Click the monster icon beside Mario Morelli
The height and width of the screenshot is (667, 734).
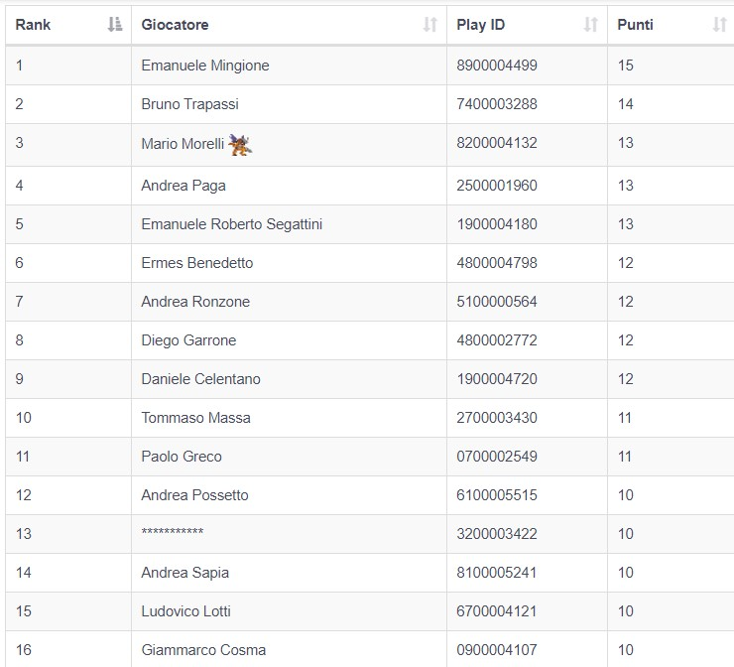click(x=240, y=144)
